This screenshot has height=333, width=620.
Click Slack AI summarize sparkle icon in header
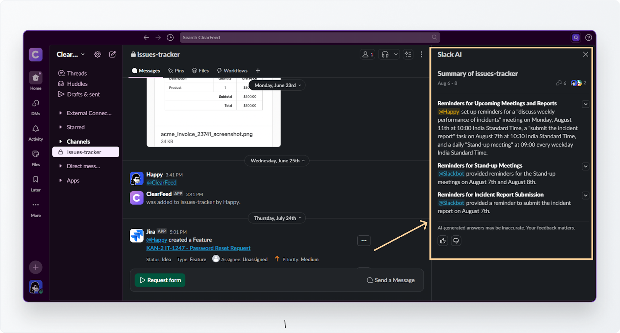tap(408, 54)
